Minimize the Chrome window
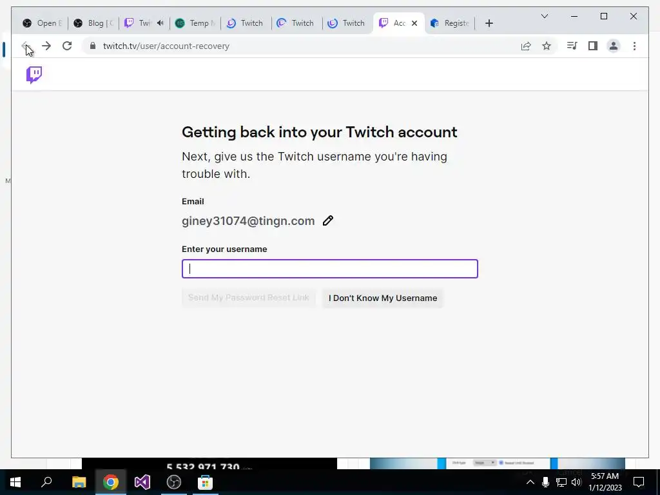Viewport: 660px width, 495px height. pyautogui.click(x=574, y=16)
